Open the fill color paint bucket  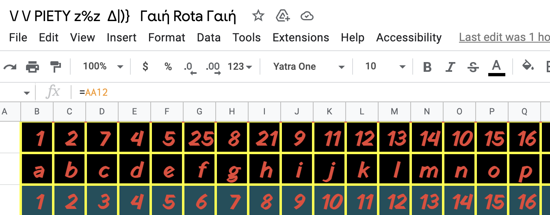click(528, 66)
